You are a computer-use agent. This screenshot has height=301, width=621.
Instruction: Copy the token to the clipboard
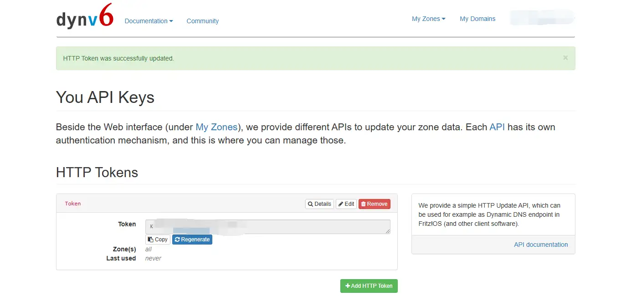click(158, 240)
